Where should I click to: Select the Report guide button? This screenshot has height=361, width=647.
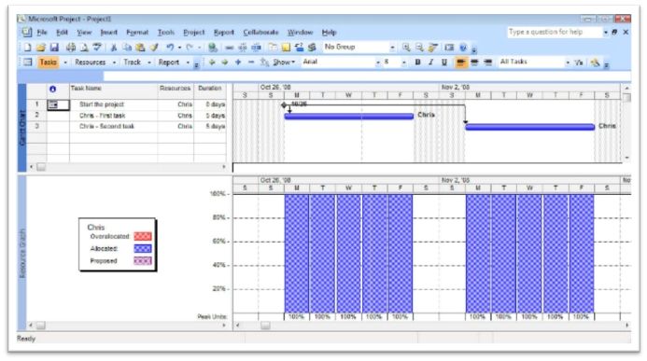pyautogui.click(x=169, y=62)
